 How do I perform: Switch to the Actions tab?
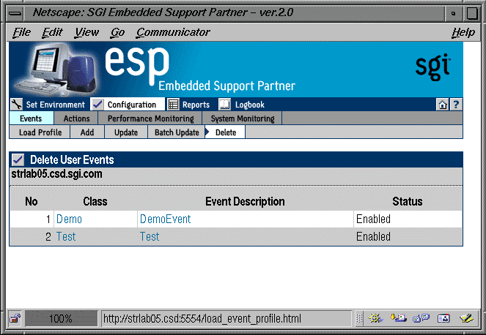pos(76,118)
